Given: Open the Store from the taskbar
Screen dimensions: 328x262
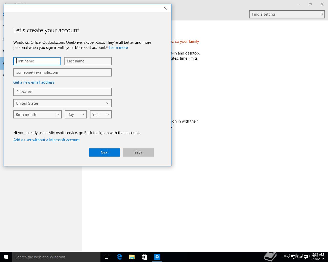Looking at the screenshot, I should click(x=145, y=257).
